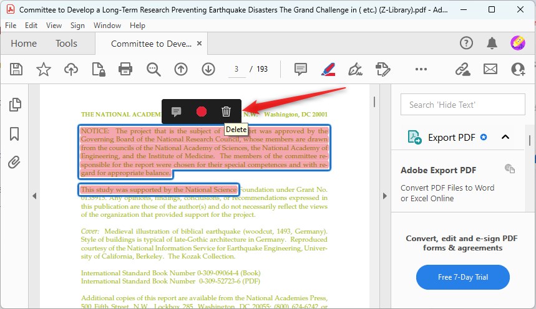Click the red highlight color circle
This screenshot has height=309, width=536.
coord(201,112)
